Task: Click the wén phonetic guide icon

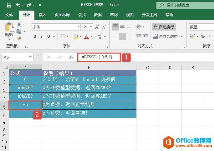Action: [x=100, y=36]
